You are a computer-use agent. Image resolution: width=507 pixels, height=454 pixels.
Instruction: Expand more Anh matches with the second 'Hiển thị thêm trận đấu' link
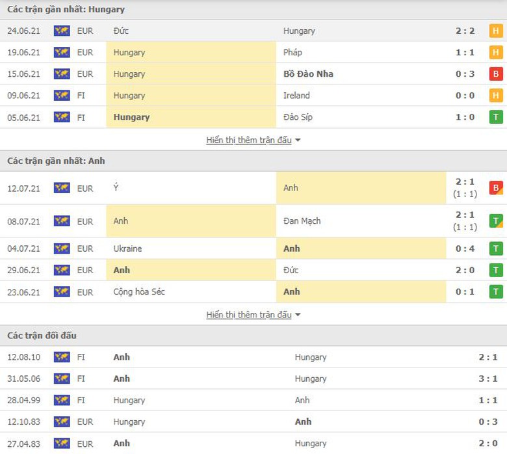(249, 315)
